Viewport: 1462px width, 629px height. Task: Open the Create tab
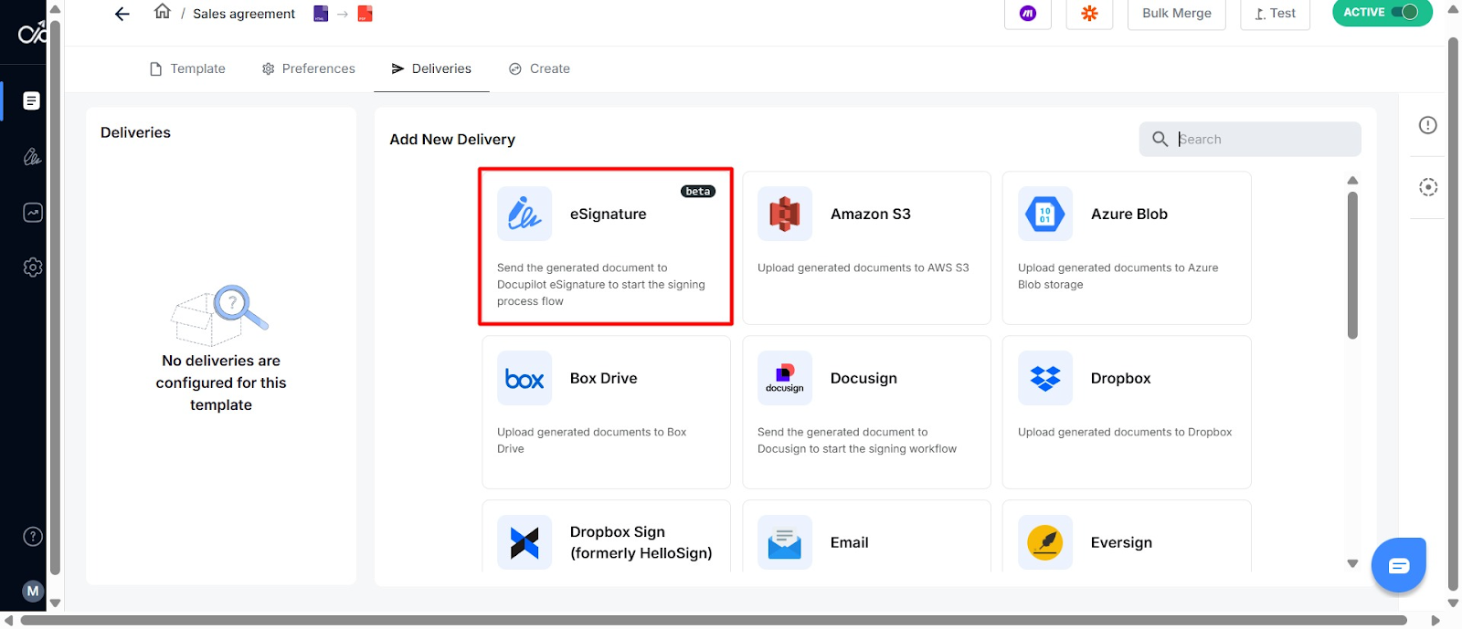pos(539,68)
